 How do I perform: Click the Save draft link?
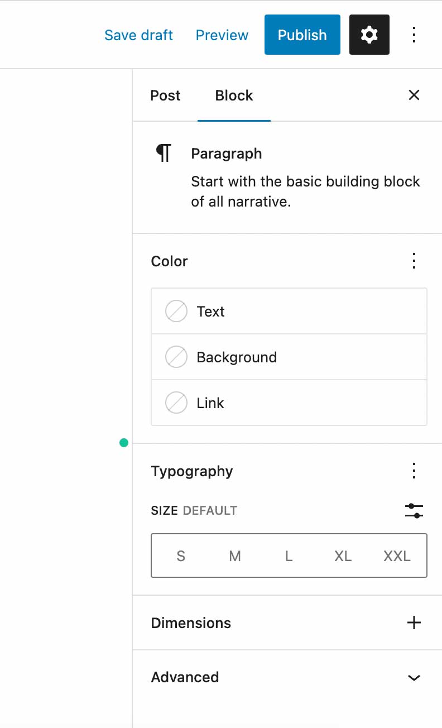click(138, 35)
